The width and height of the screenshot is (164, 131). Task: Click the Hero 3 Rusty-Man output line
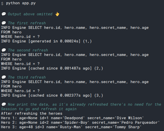click(x=71, y=127)
